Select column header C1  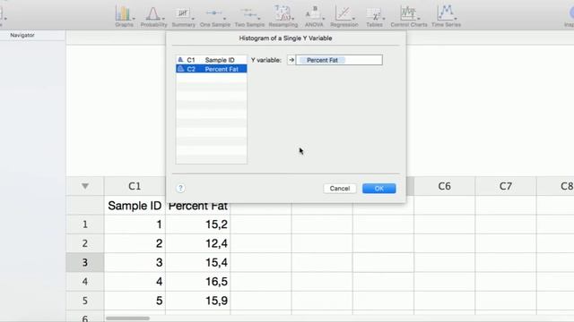coord(135,186)
